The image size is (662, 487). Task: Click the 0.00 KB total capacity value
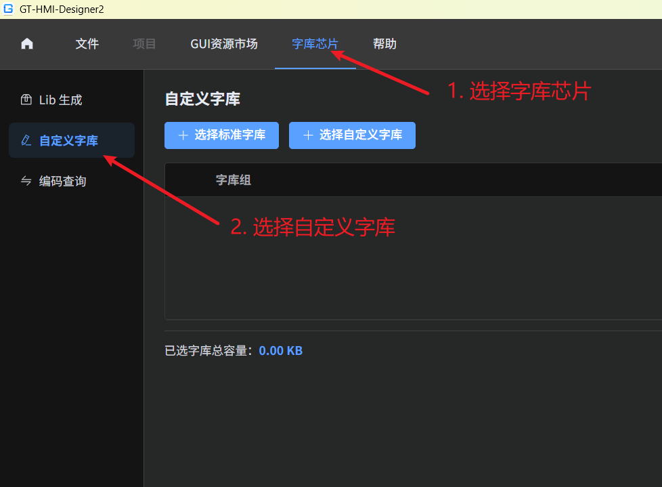pyautogui.click(x=281, y=351)
